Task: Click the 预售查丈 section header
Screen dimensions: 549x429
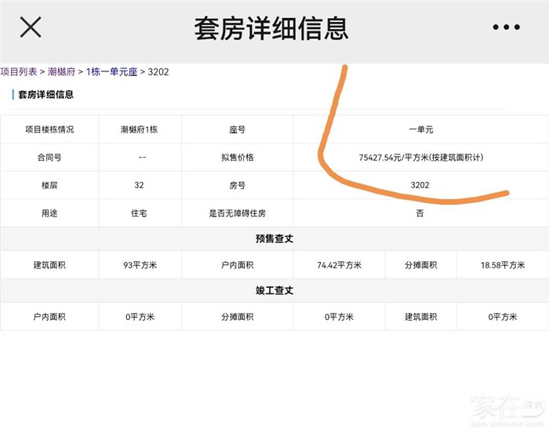Action: (274, 239)
